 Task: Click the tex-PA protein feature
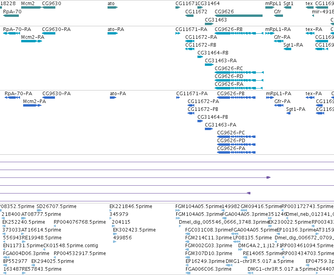point(310,98)
